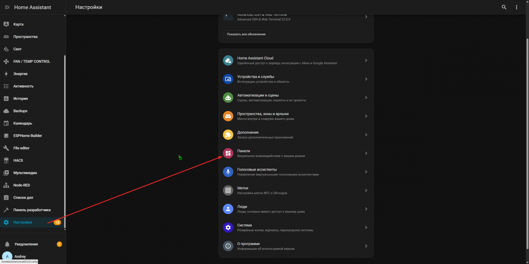Click 'Запуск дополнительных приложений' description

(x=265, y=137)
